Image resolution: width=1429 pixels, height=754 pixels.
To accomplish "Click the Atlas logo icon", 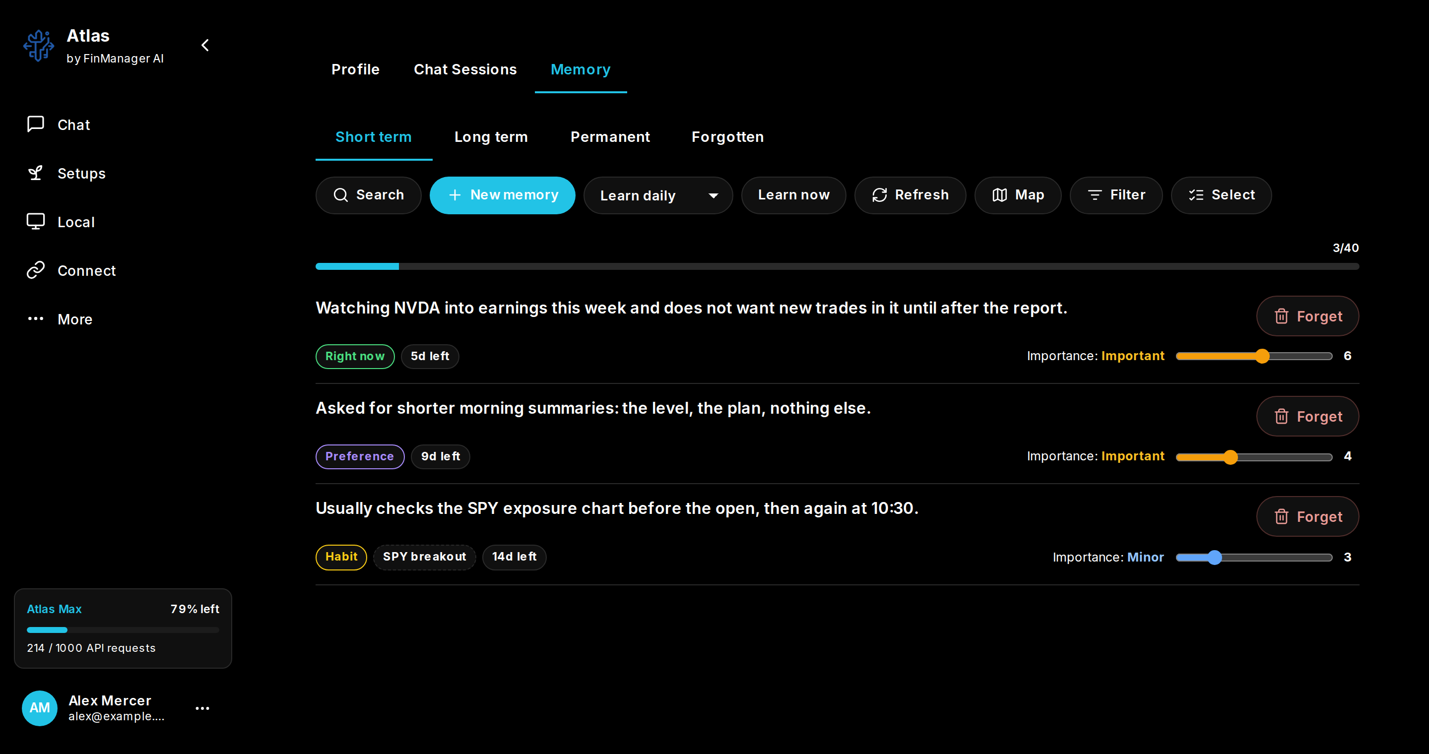I will coord(38,46).
